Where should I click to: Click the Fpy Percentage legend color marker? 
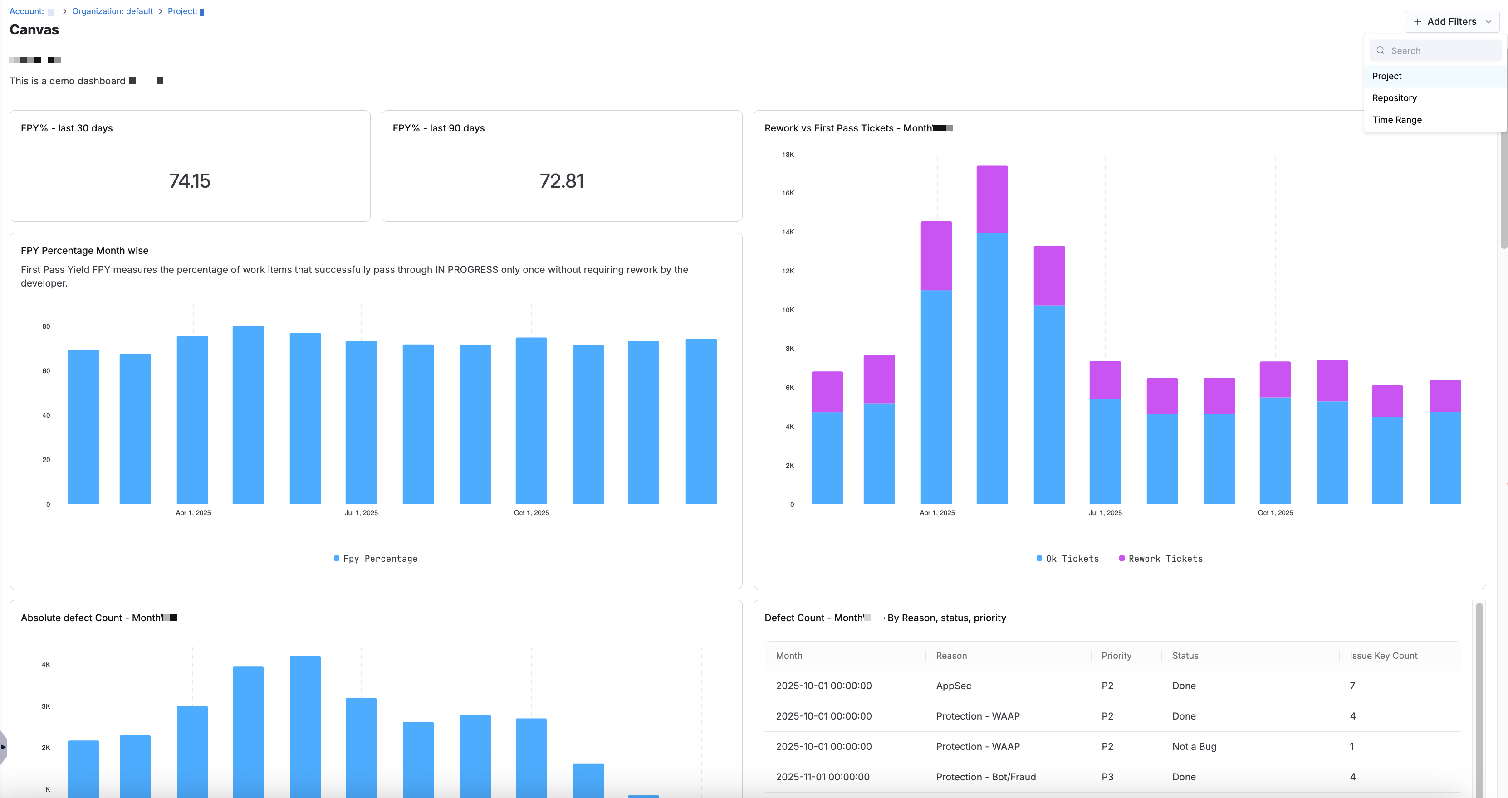click(x=337, y=558)
